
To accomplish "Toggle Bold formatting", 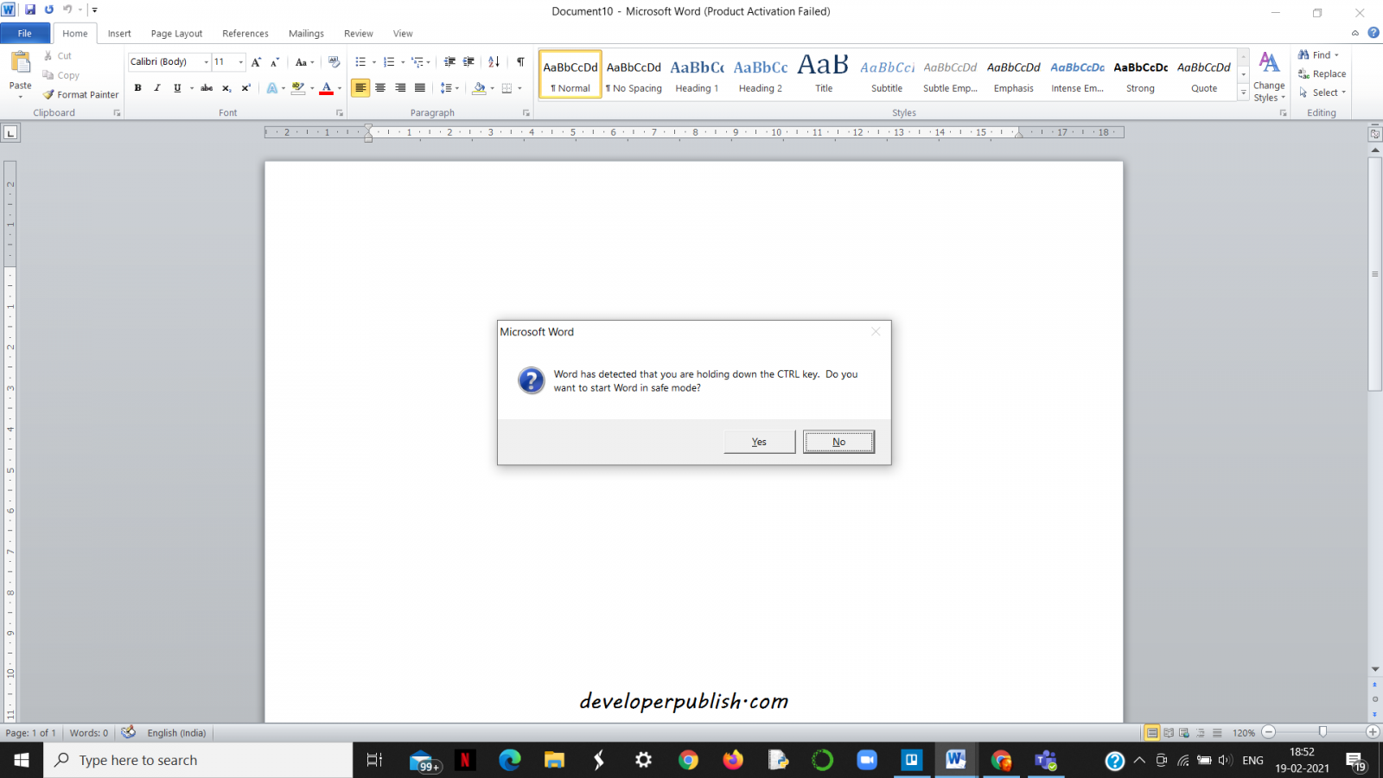I will point(137,88).
